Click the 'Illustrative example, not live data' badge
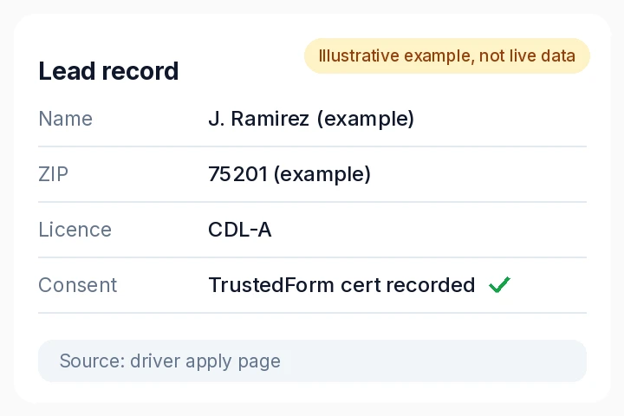This screenshot has width=624, height=416. pos(447,55)
